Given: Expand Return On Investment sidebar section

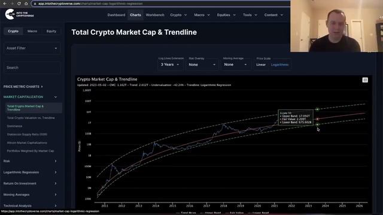Looking at the screenshot, I should click(x=31, y=183).
